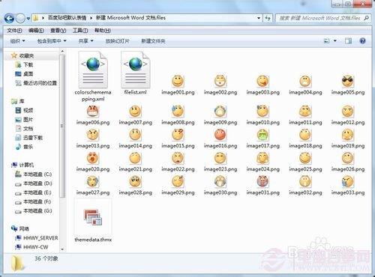Open recent locations dropdown beside navigation arrows

pos(28,19)
